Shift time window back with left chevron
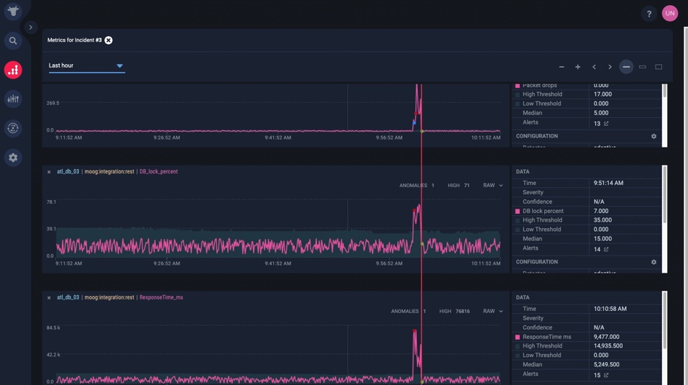The width and height of the screenshot is (688, 385). click(x=594, y=67)
